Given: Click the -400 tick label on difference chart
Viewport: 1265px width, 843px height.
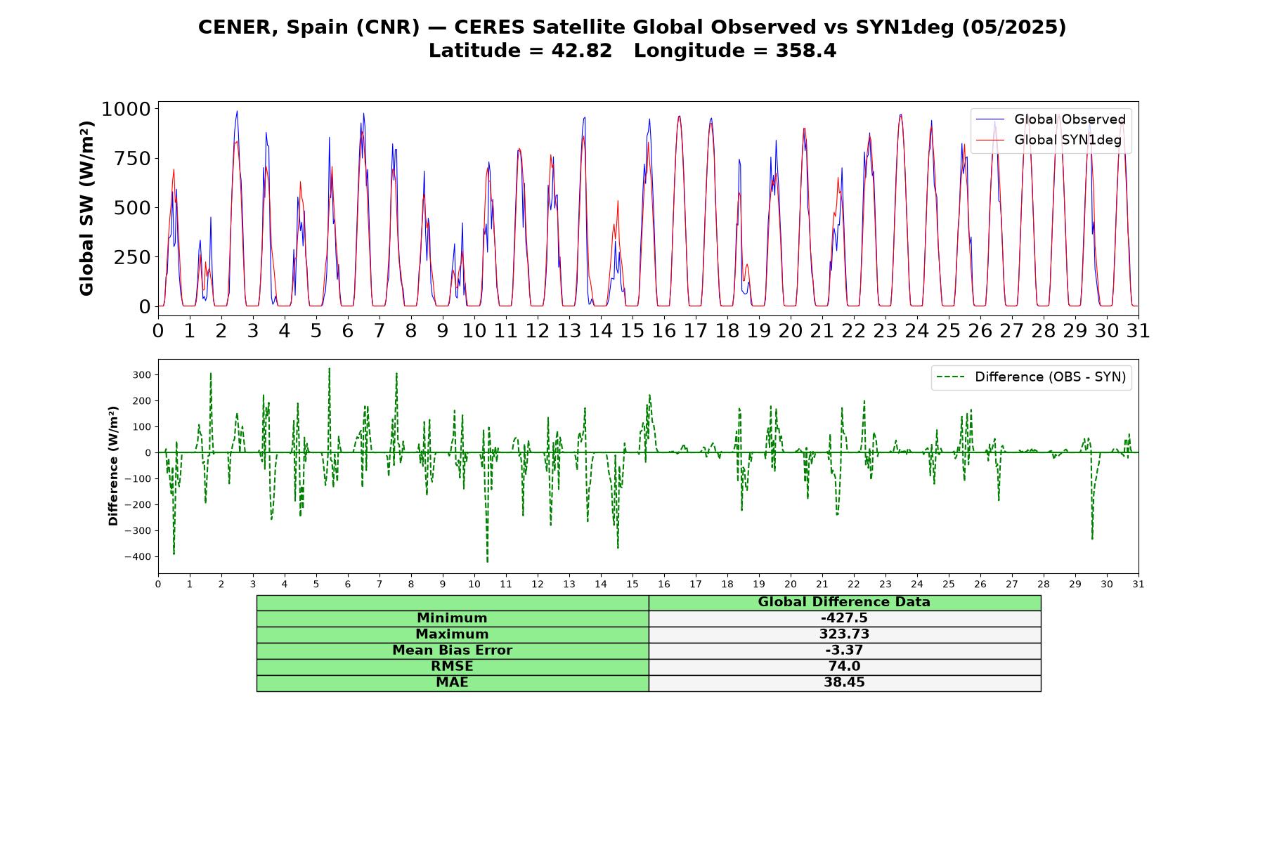Looking at the screenshot, I should tap(138, 557).
